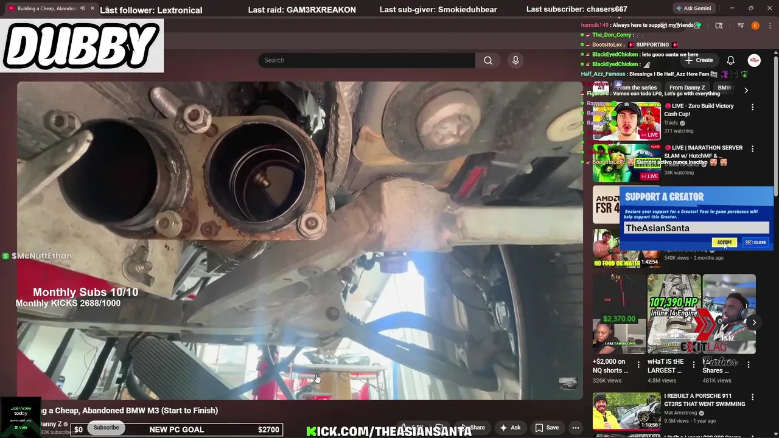Click the magnifier search button
This screenshot has height=438, width=779.
click(x=487, y=60)
